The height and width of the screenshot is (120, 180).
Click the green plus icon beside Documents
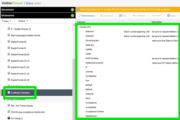coord(72,10)
